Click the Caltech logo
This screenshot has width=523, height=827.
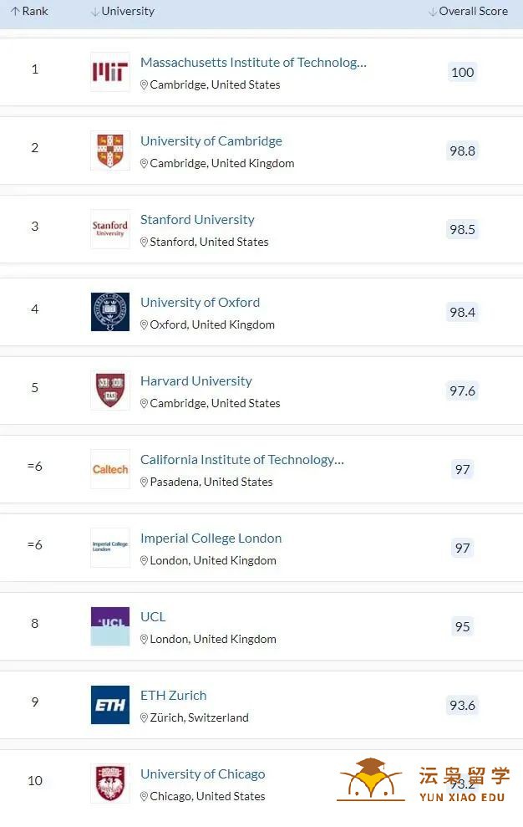click(x=110, y=469)
